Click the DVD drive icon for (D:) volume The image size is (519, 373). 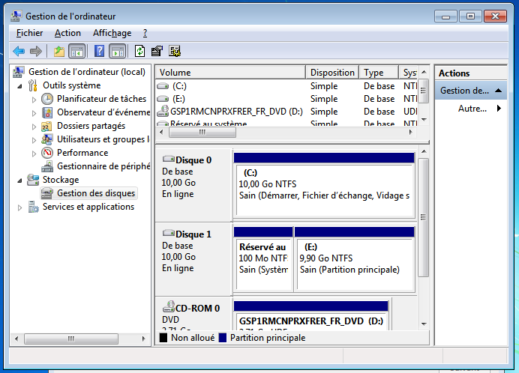[x=163, y=112]
